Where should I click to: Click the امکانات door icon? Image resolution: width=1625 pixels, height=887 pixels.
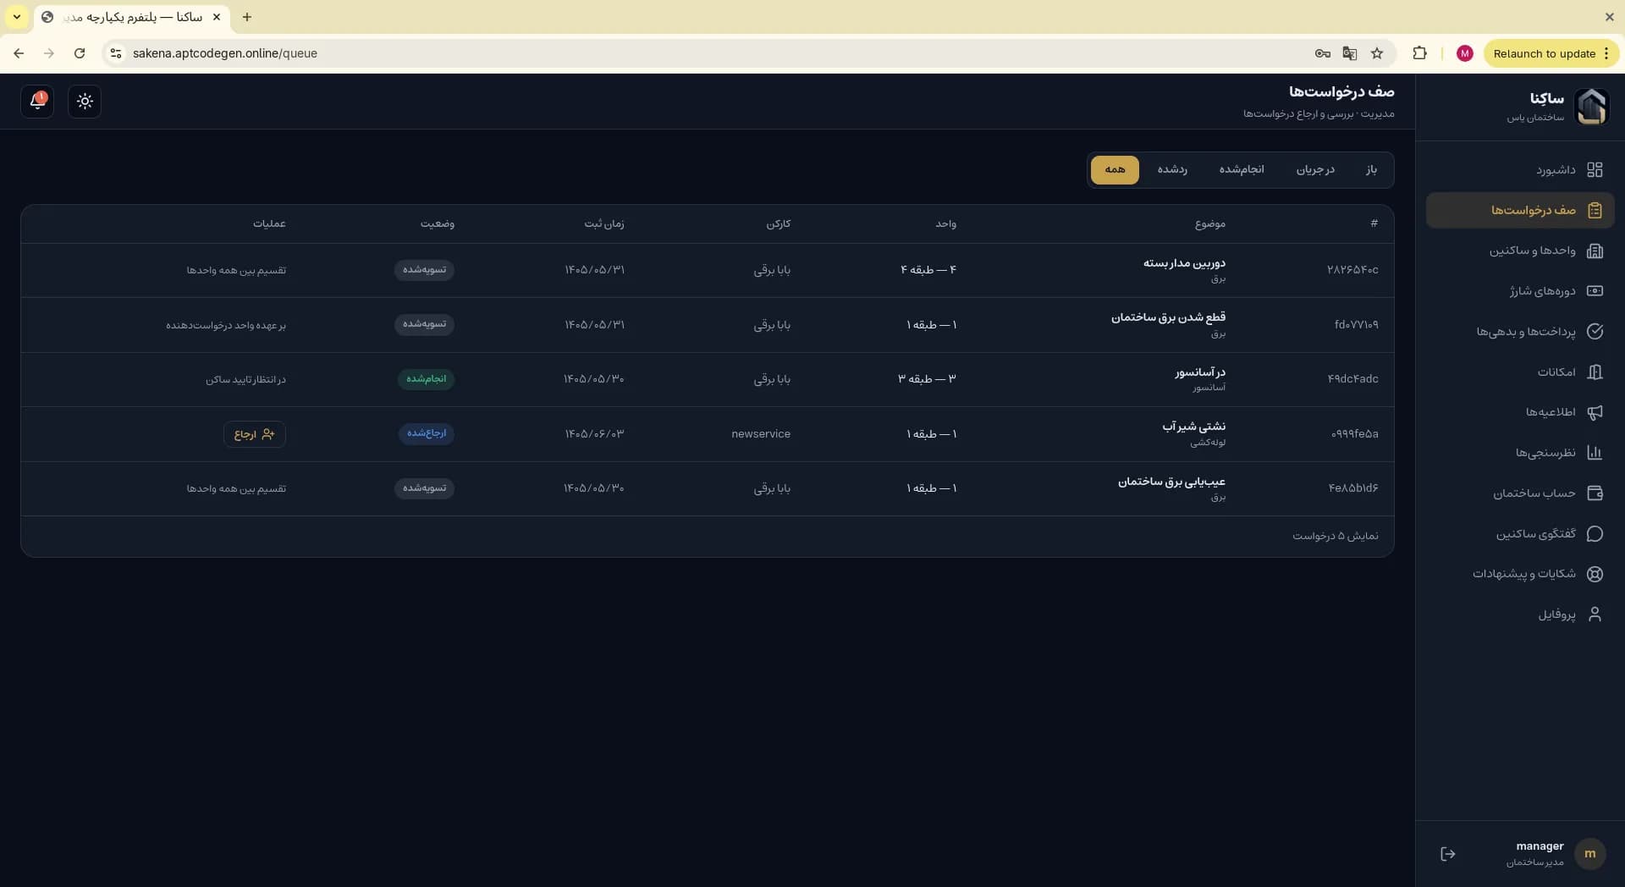pyautogui.click(x=1595, y=372)
